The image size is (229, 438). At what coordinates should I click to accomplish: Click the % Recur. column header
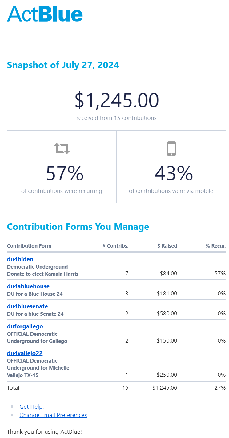(216, 246)
